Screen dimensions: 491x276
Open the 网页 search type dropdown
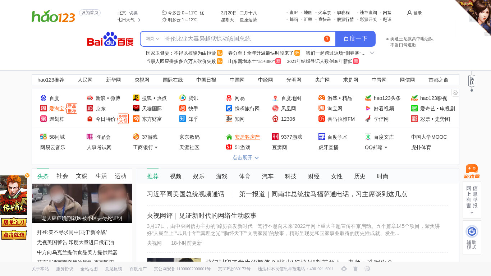click(152, 39)
